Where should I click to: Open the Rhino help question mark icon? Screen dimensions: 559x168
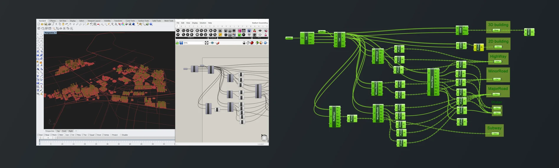151,24
